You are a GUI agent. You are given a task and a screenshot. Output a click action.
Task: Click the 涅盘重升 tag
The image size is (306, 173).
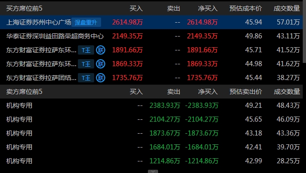point(86,22)
